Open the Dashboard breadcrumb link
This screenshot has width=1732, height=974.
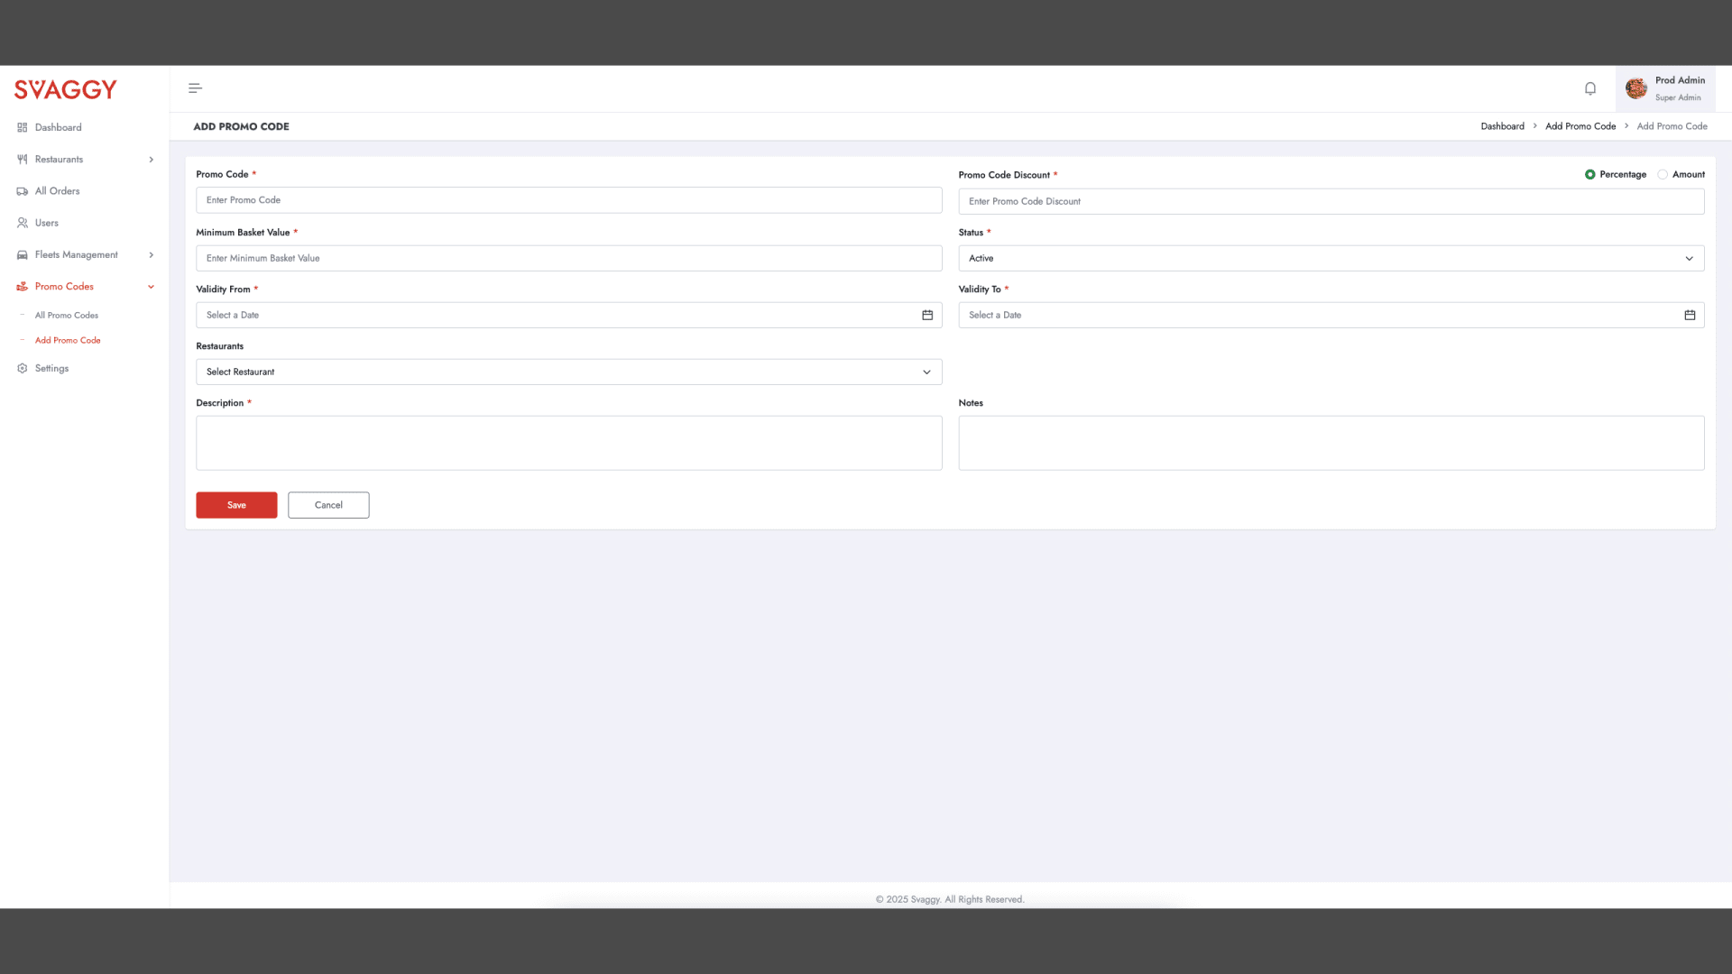(x=1502, y=126)
